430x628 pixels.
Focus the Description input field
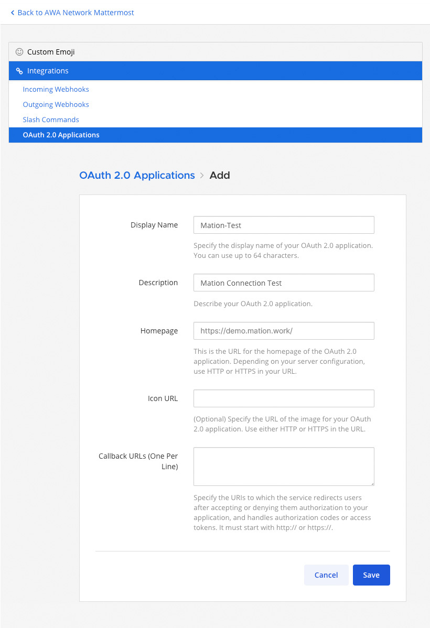(284, 283)
